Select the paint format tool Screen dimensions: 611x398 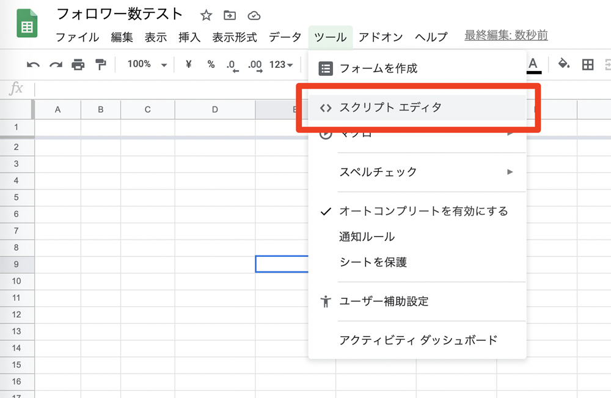(101, 65)
